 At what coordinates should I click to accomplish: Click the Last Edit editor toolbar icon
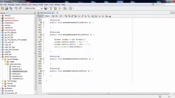pos(53,16)
